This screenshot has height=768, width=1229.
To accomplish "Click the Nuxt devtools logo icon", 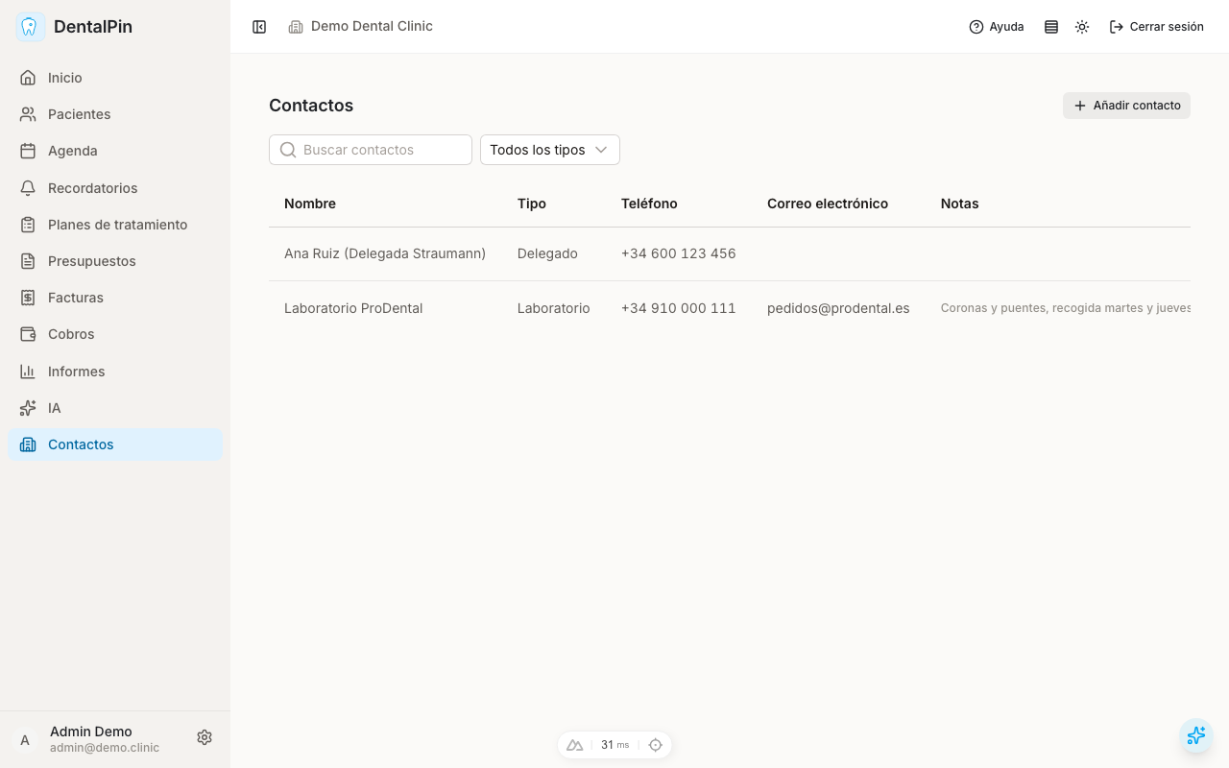I will 575,745.
